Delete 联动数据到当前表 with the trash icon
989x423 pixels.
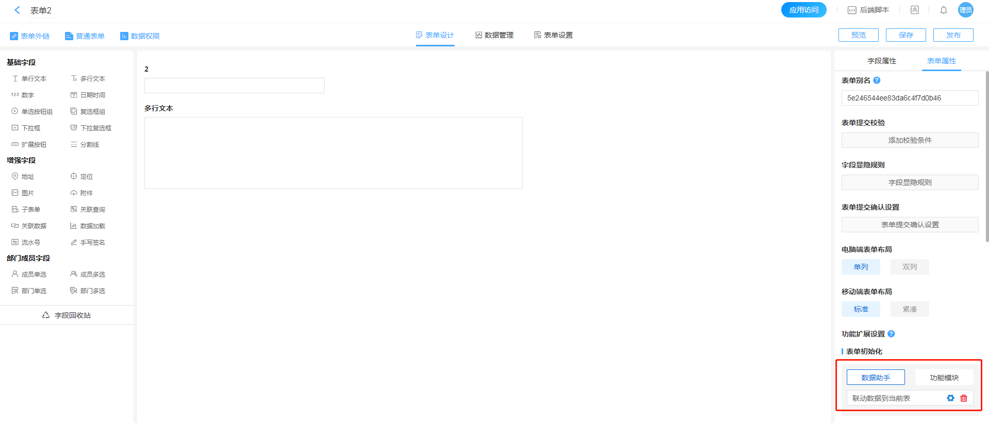pos(964,398)
